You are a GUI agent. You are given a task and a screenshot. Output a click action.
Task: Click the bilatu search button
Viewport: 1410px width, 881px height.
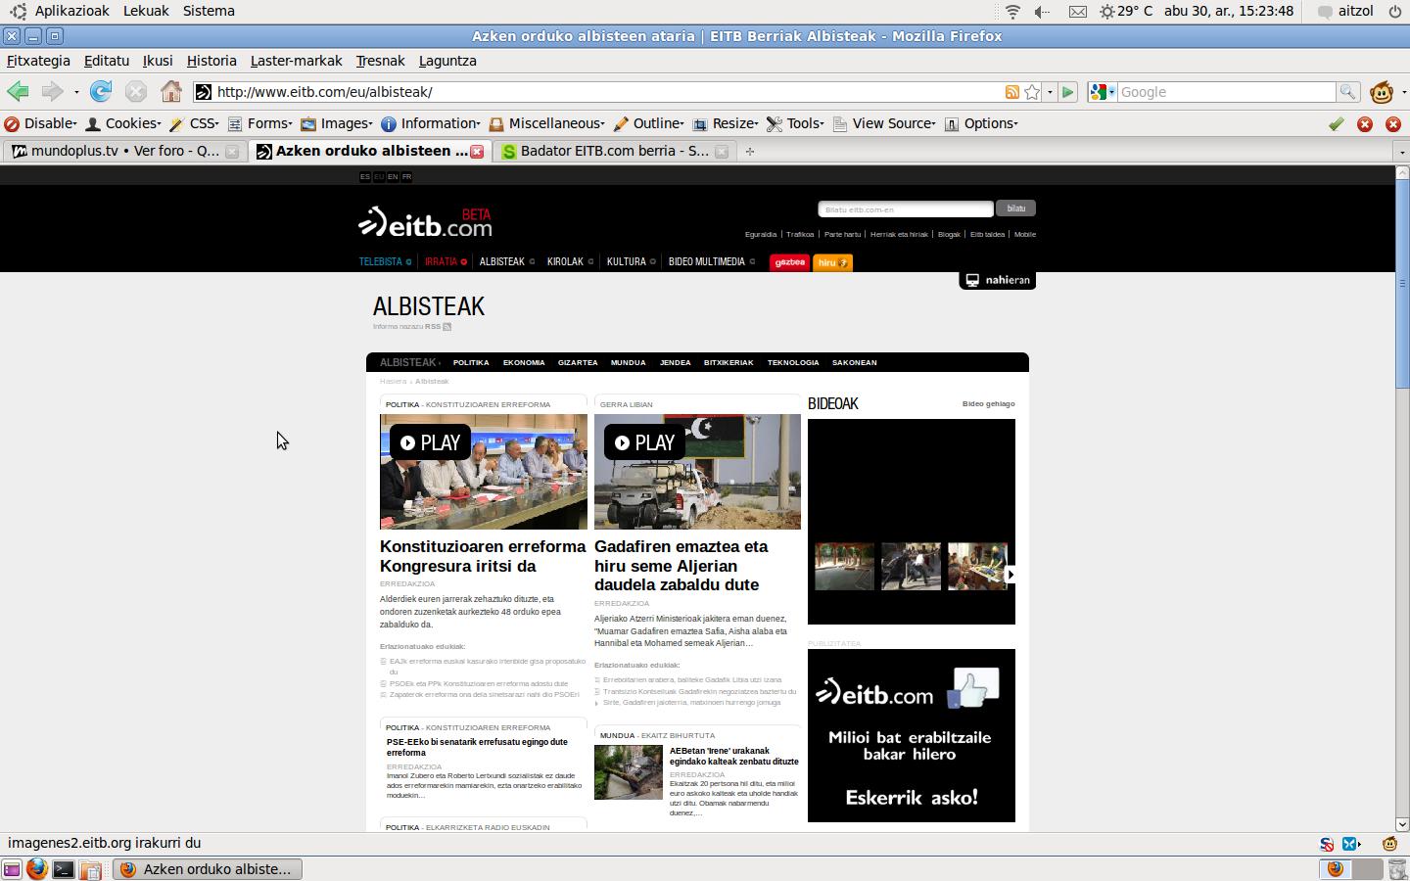click(1015, 209)
